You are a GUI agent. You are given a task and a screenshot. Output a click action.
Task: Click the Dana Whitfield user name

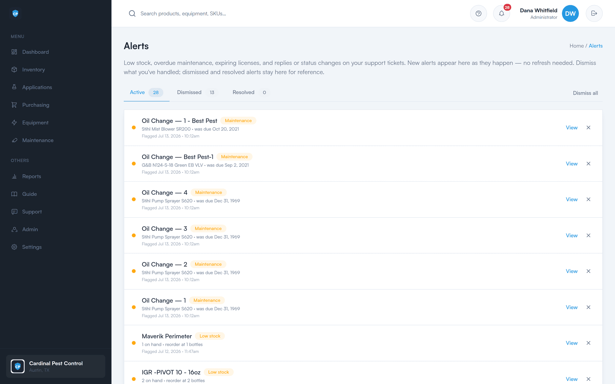538,11
